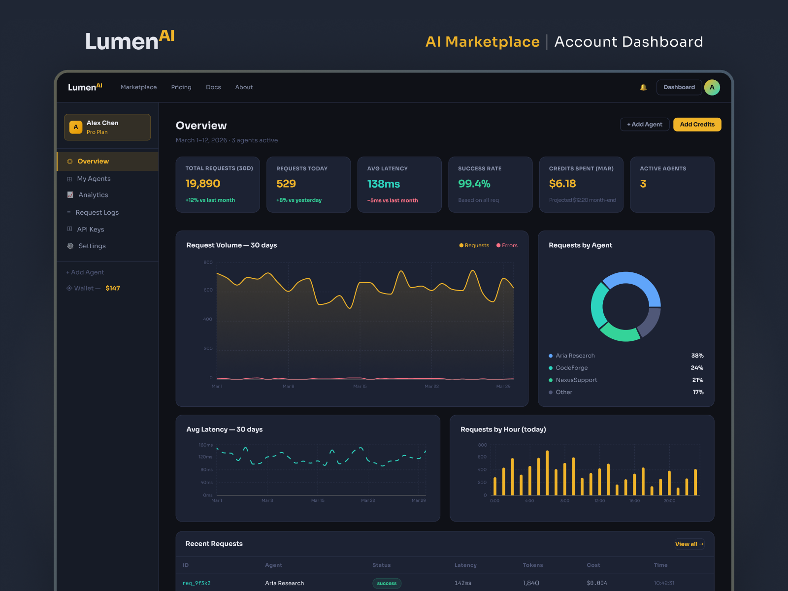
Task: Select Overview in sidebar
Action: coord(108,162)
